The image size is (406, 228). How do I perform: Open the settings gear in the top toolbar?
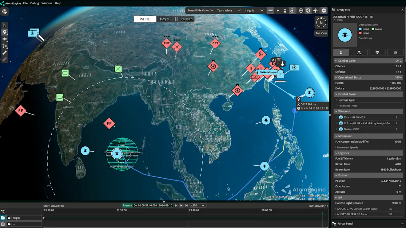pos(324,10)
